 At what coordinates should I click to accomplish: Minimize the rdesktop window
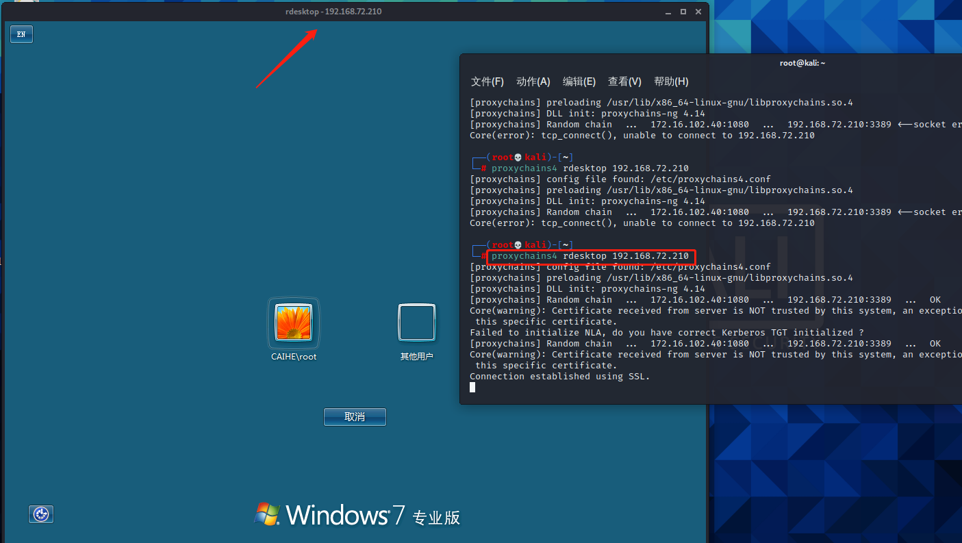(668, 12)
